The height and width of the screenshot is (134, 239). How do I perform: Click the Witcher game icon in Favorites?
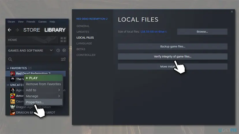click(x=13, y=79)
